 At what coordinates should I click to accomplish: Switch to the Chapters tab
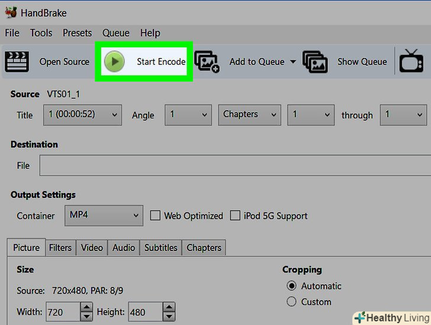coord(204,247)
